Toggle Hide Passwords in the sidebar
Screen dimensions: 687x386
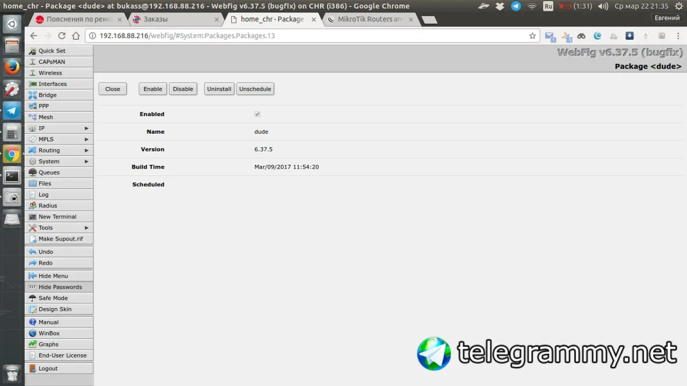click(59, 287)
